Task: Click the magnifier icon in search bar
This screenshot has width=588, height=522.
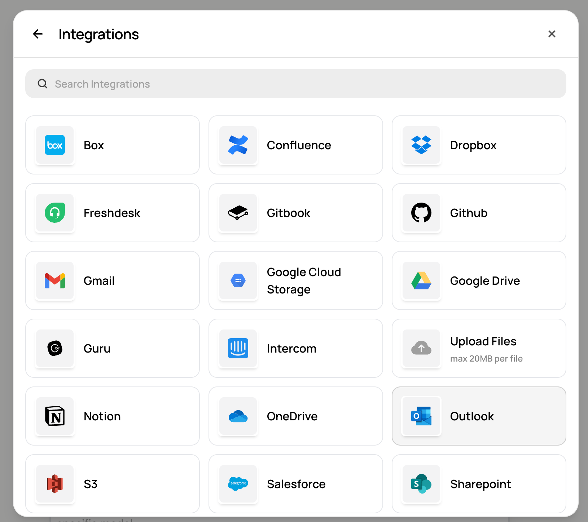Action: (43, 84)
